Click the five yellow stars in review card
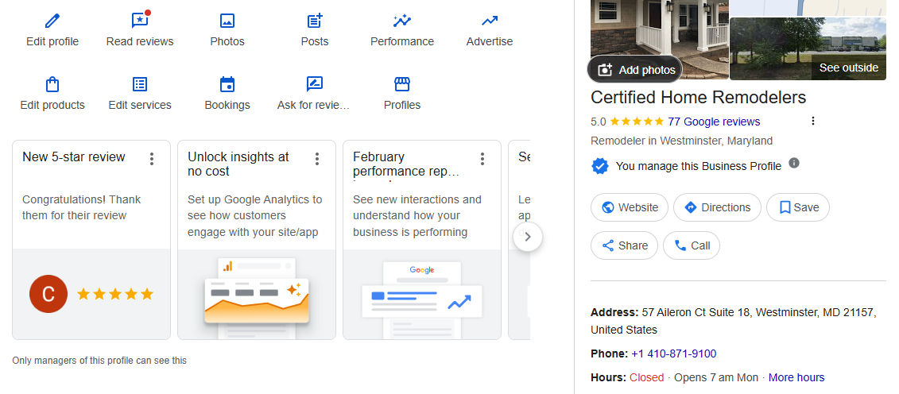 (115, 295)
